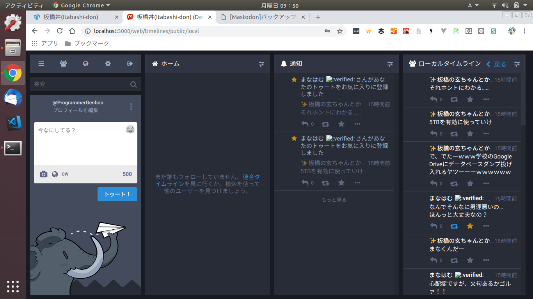
Task: Open preferences with the gear icon
Action: click(x=108, y=64)
